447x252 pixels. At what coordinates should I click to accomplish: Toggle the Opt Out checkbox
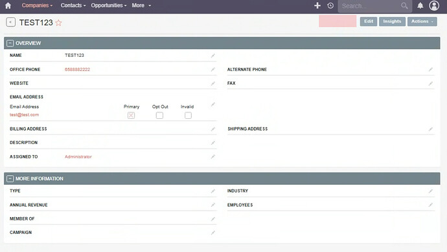tap(159, 115)
